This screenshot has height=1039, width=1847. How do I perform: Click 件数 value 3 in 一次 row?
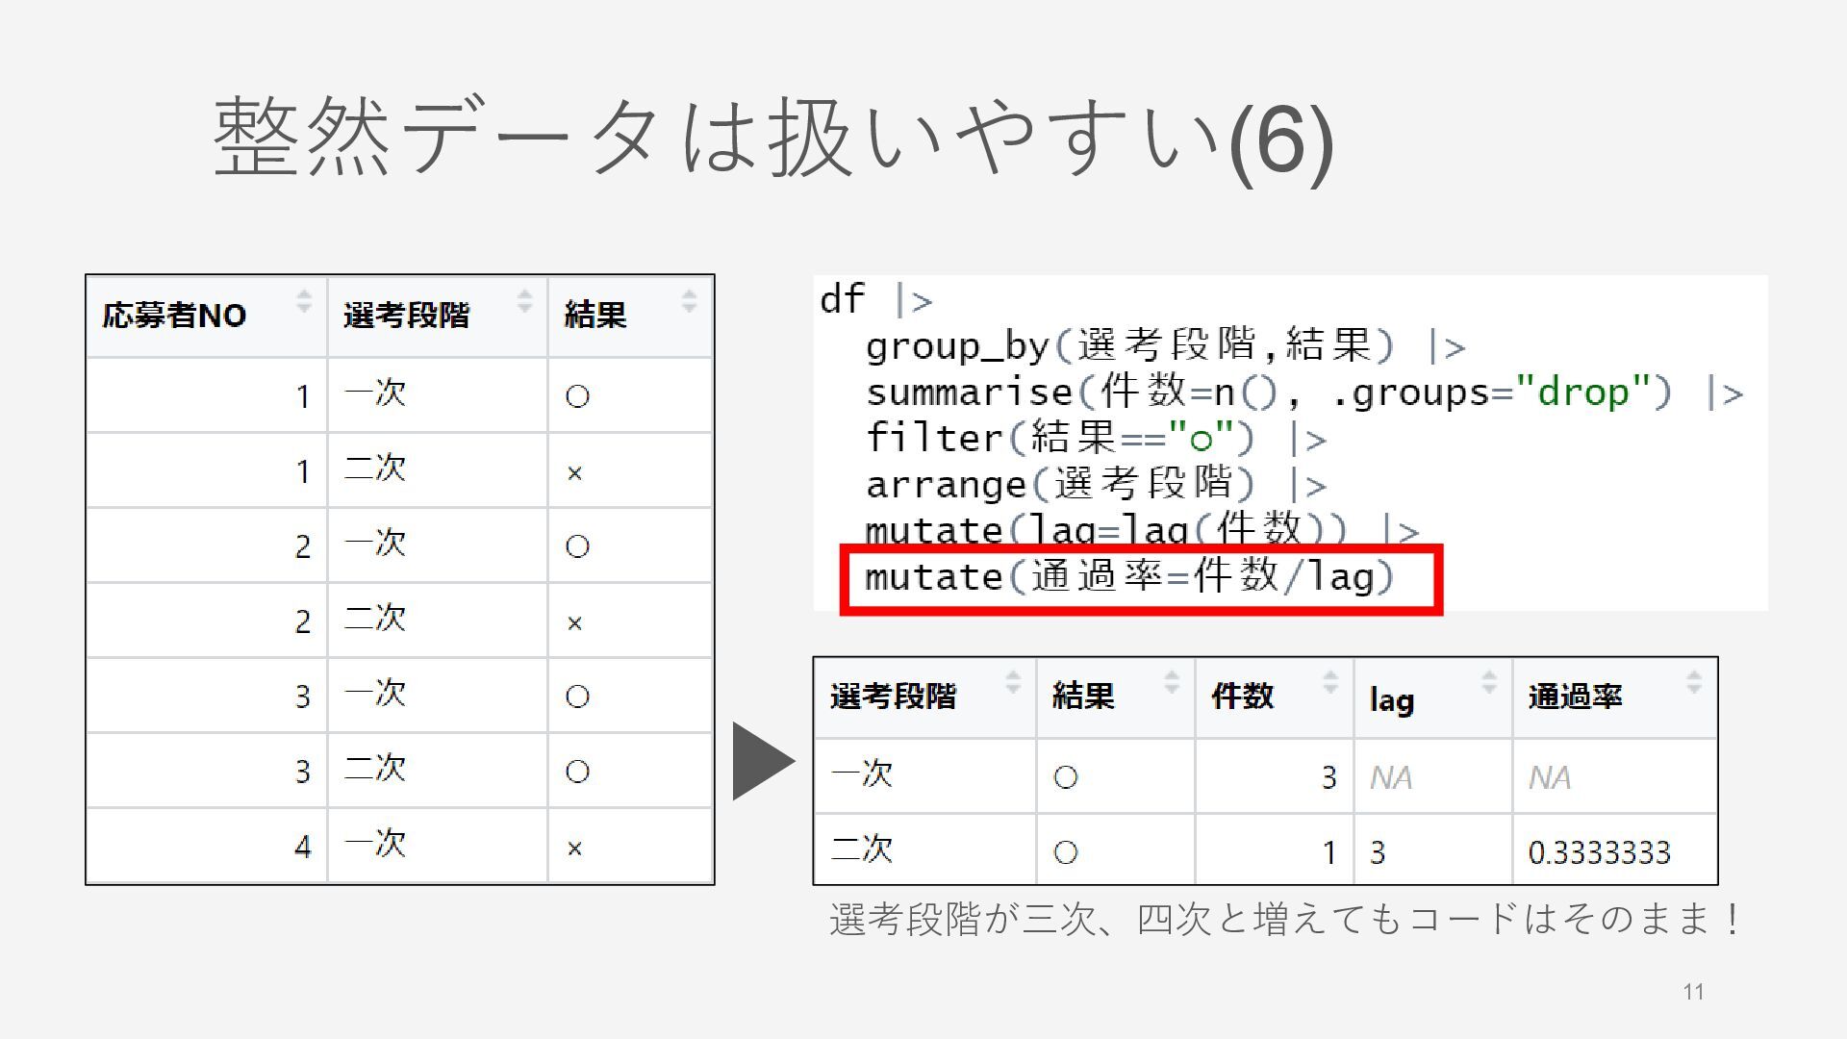tap(1328, 777)
